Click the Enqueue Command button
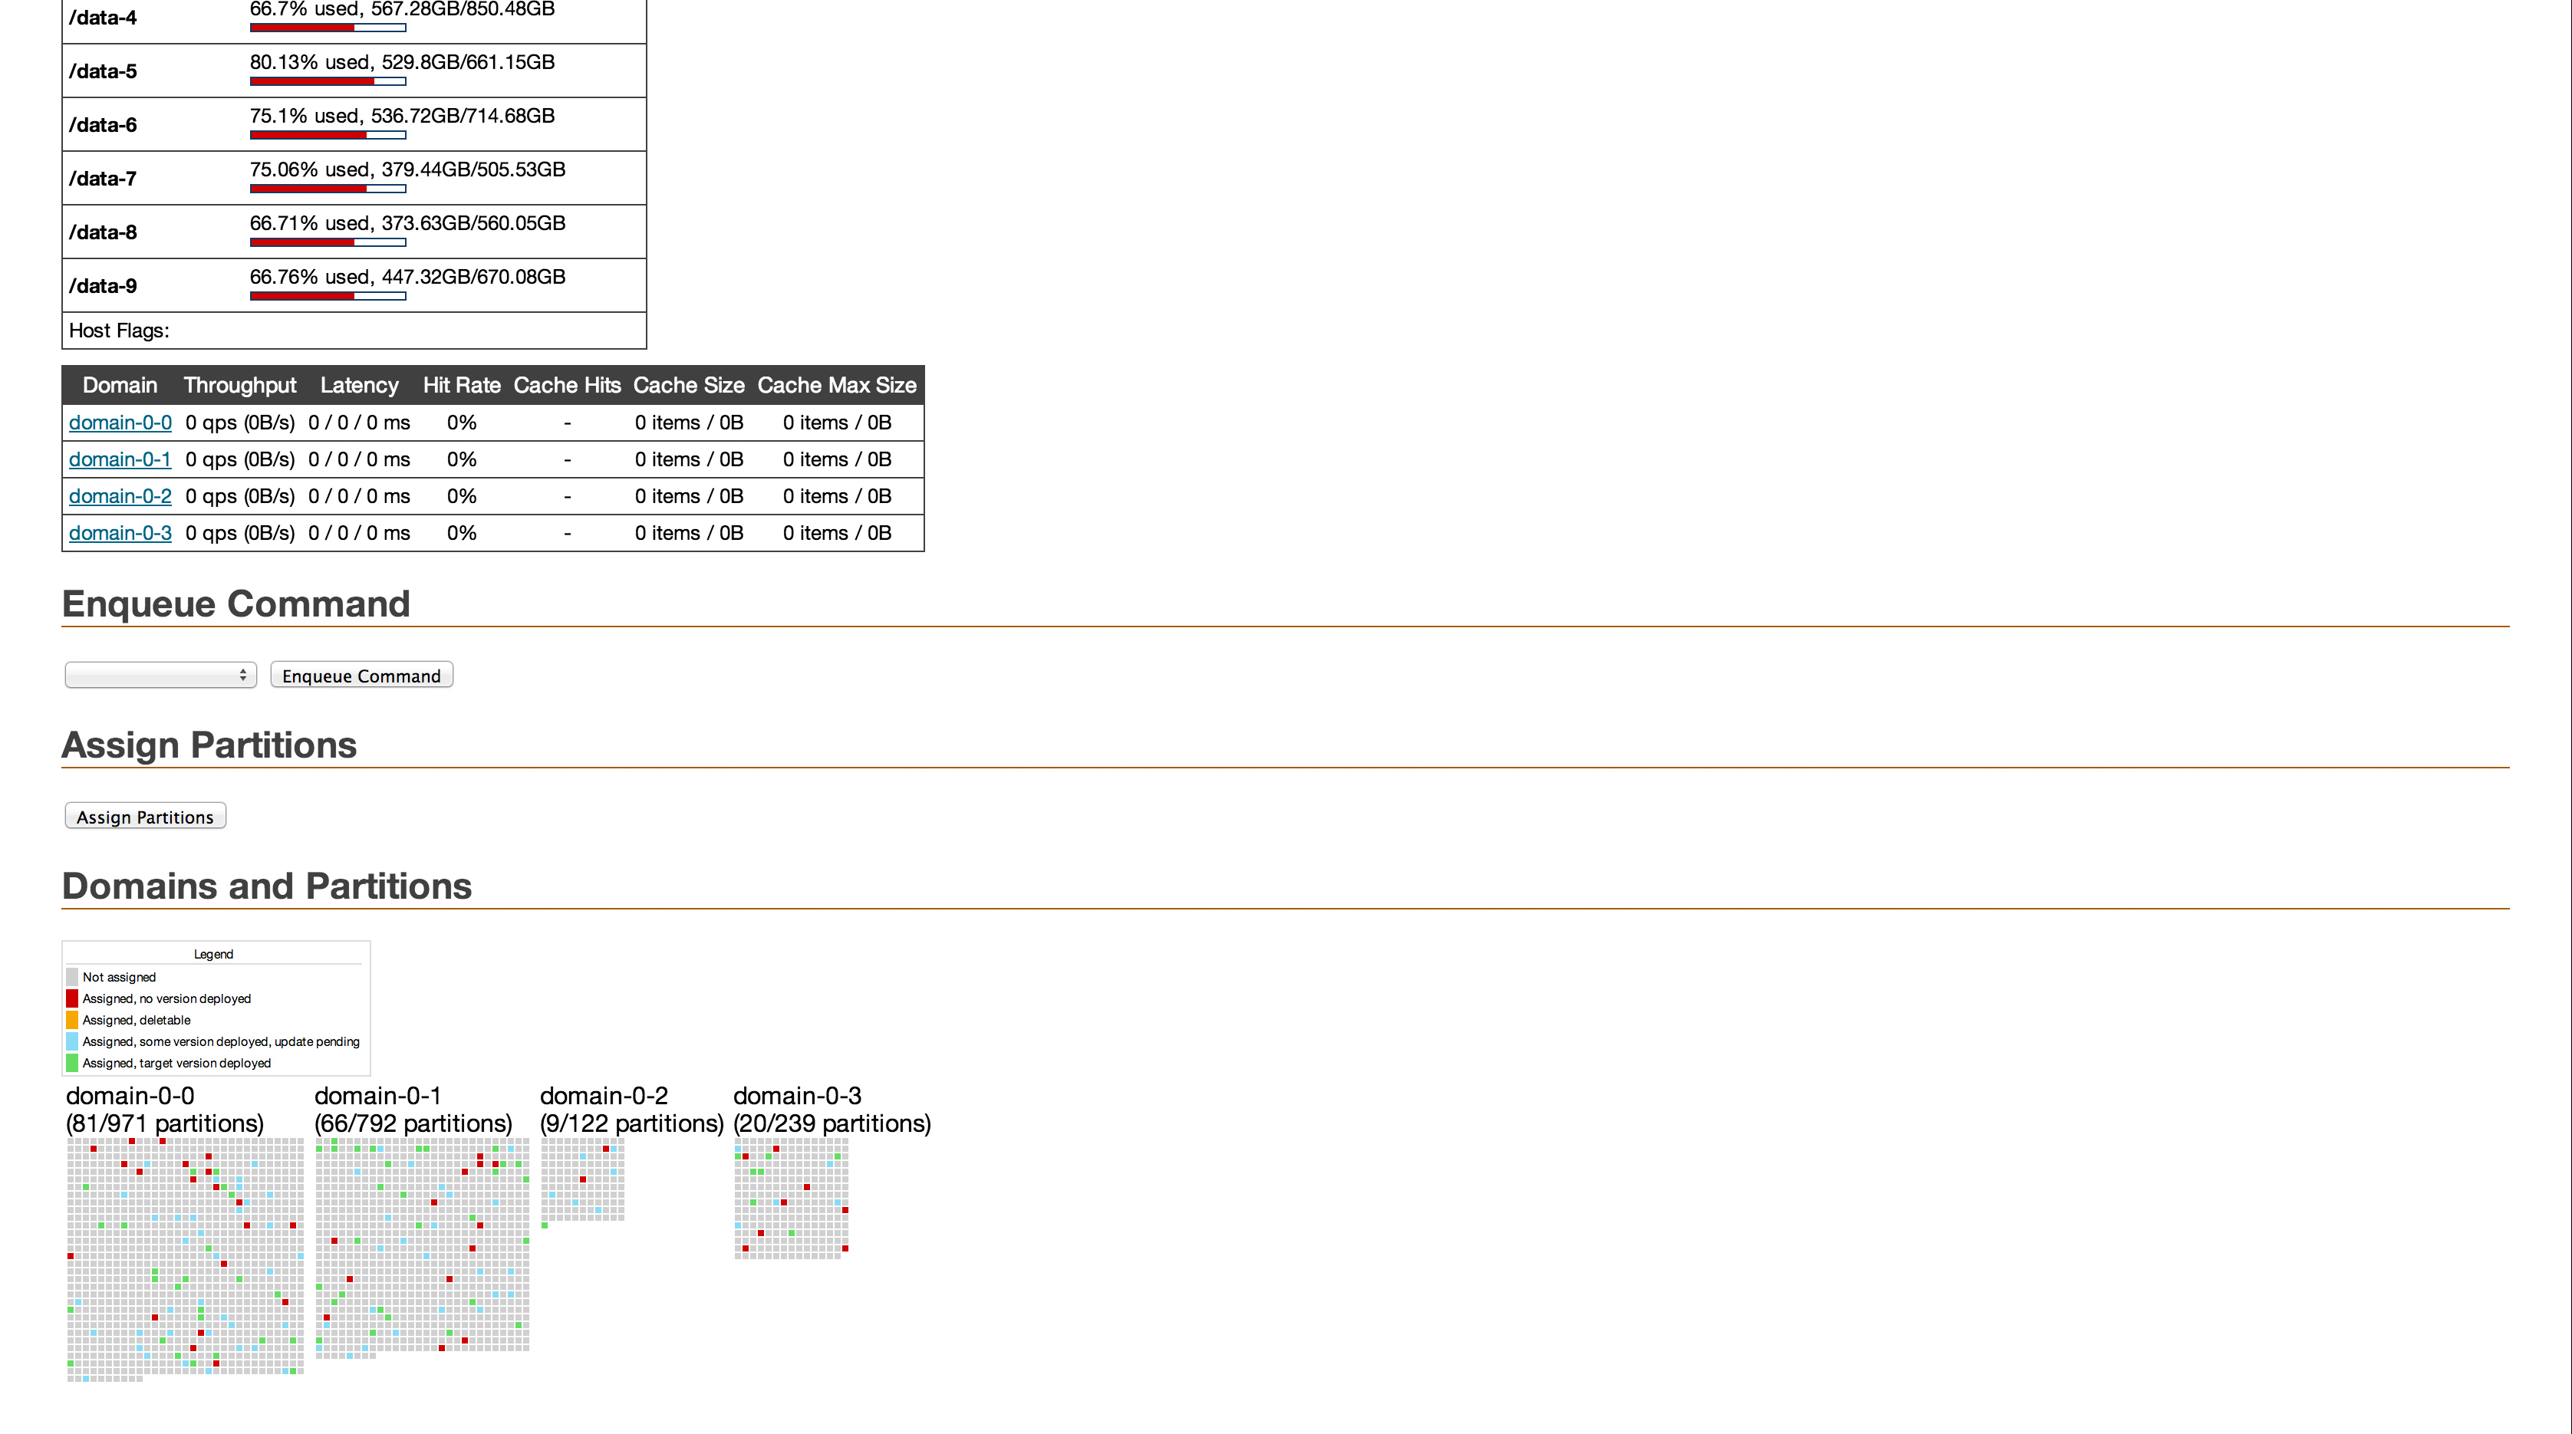The width and height of the screenshot is (2572, 1434). [x=361, y=675]
